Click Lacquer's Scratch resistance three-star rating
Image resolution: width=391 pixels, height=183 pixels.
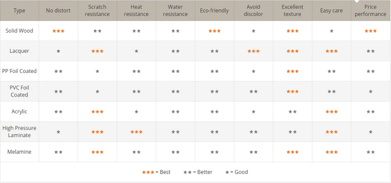pyautogui.click(x=97, y=51)
